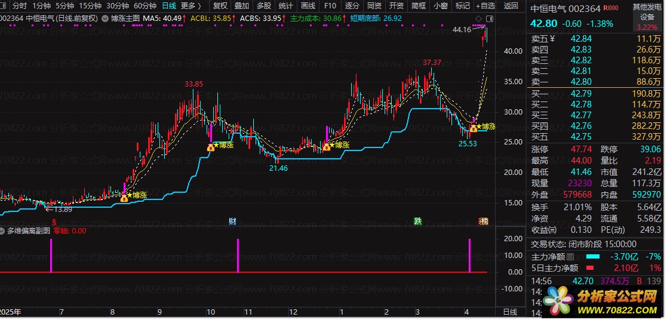The image size is (667, 320).
Task: Toggle 简框 simple frame layout
Action: [419, 6]
